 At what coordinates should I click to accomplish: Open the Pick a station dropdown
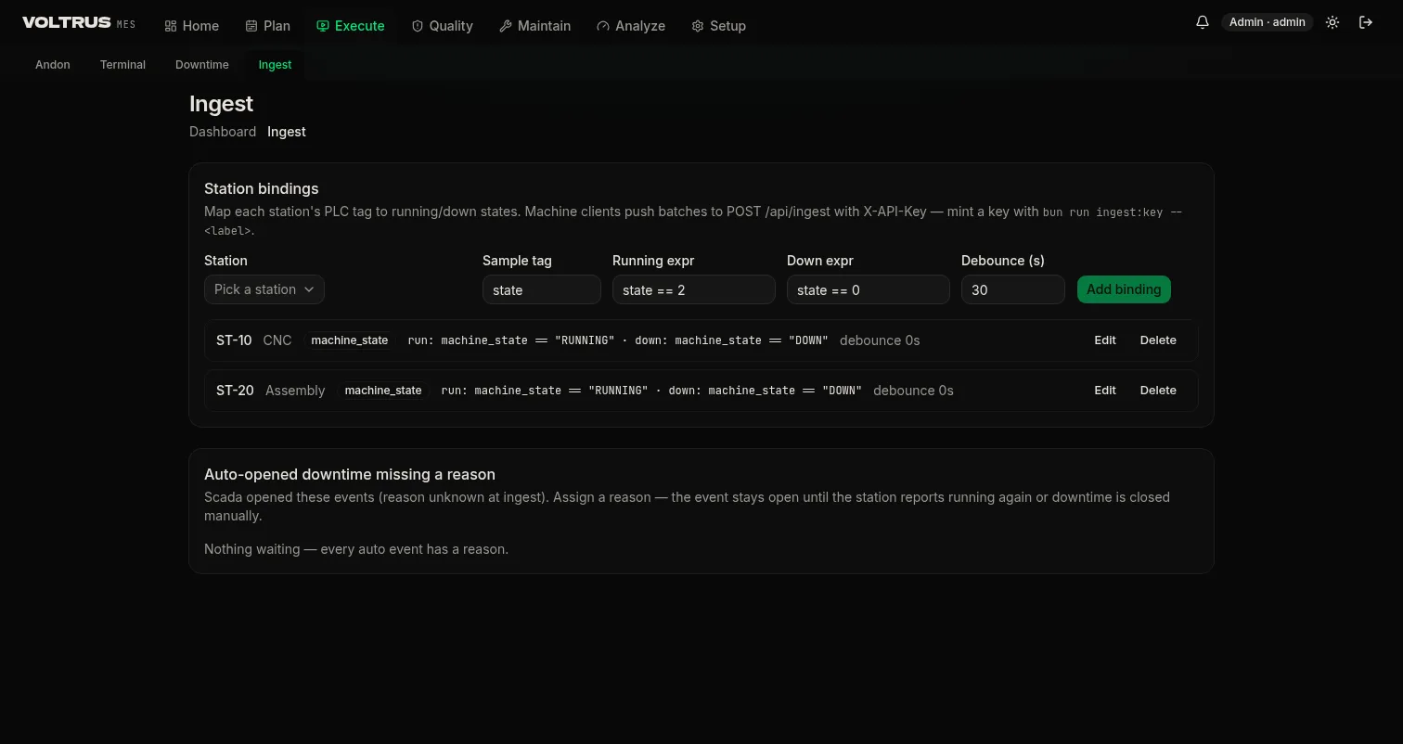click(x=264, y=289)
